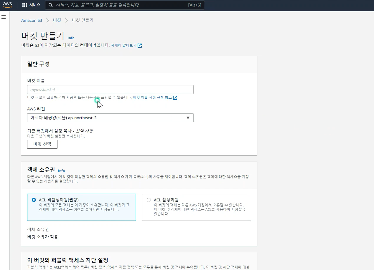Open 버킷 이름 지정 규칙 참조 link
Viewport: 374px width, 270px height.
click(x=152, y=97)
